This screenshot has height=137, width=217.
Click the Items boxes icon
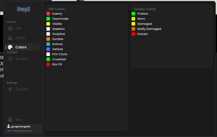10,38
